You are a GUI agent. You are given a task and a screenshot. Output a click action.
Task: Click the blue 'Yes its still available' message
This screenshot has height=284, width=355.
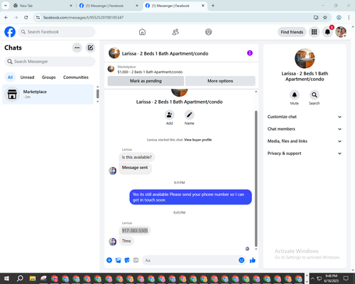pos(190,197)
